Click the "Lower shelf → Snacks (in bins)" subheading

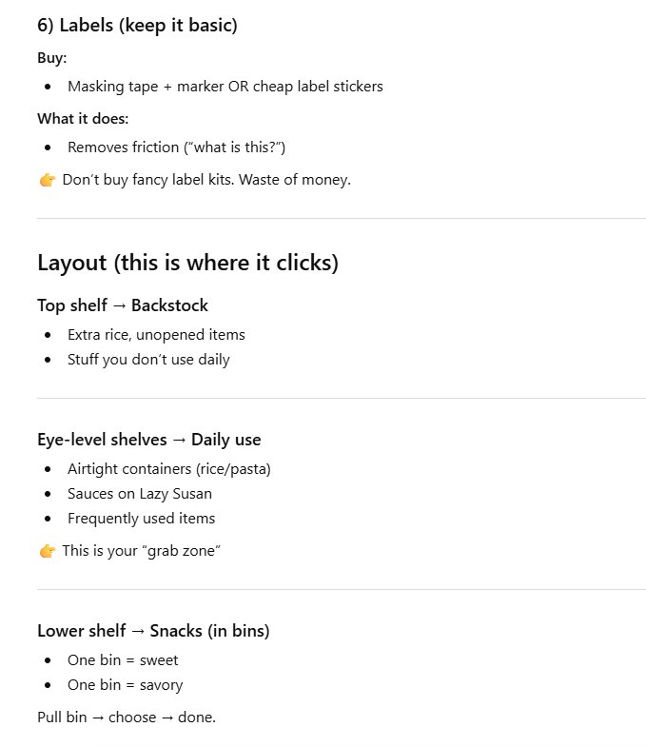pyautogui.click(x=153, y=631)
